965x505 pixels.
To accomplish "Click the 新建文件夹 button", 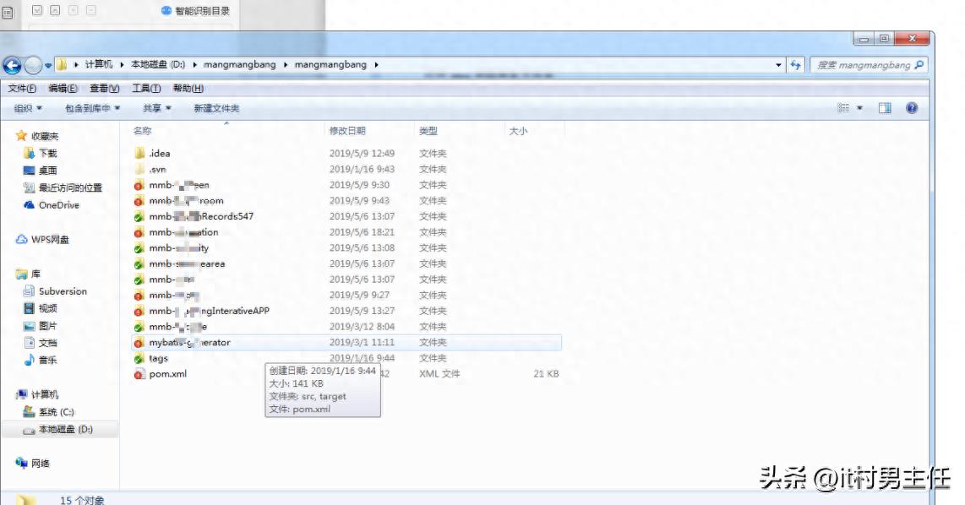I will coord(216,108).
